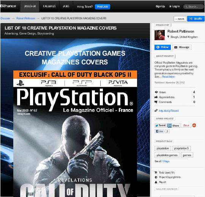205x197 pixels.
Task: Click the Post Job button
Action: click(x=102, y=7)
